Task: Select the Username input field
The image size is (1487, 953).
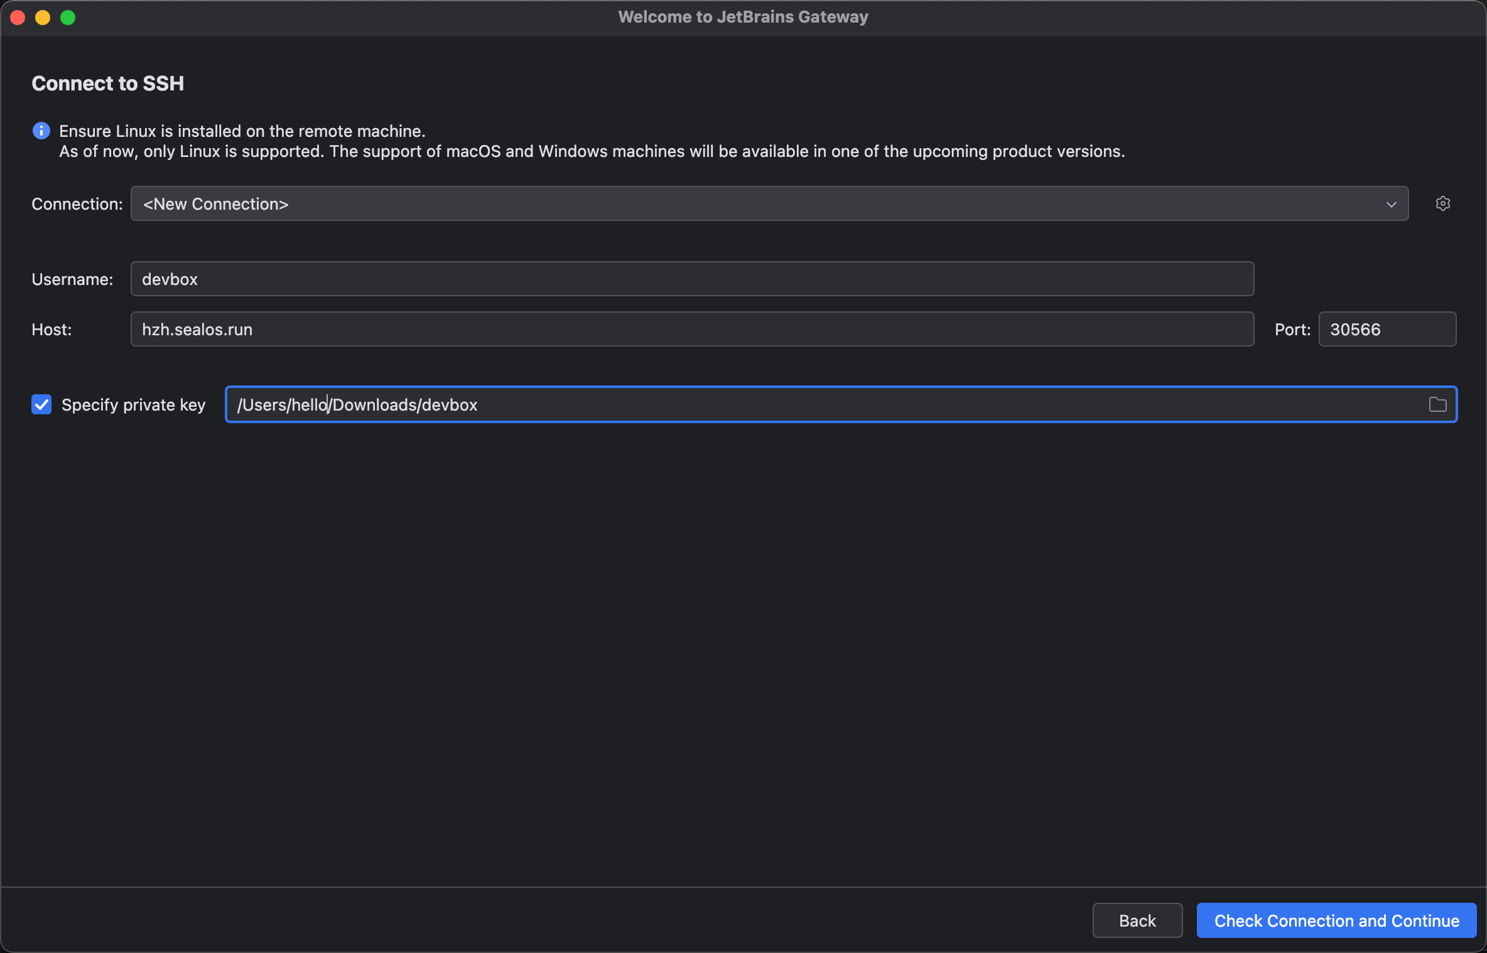Action: (x=693, y=278)
